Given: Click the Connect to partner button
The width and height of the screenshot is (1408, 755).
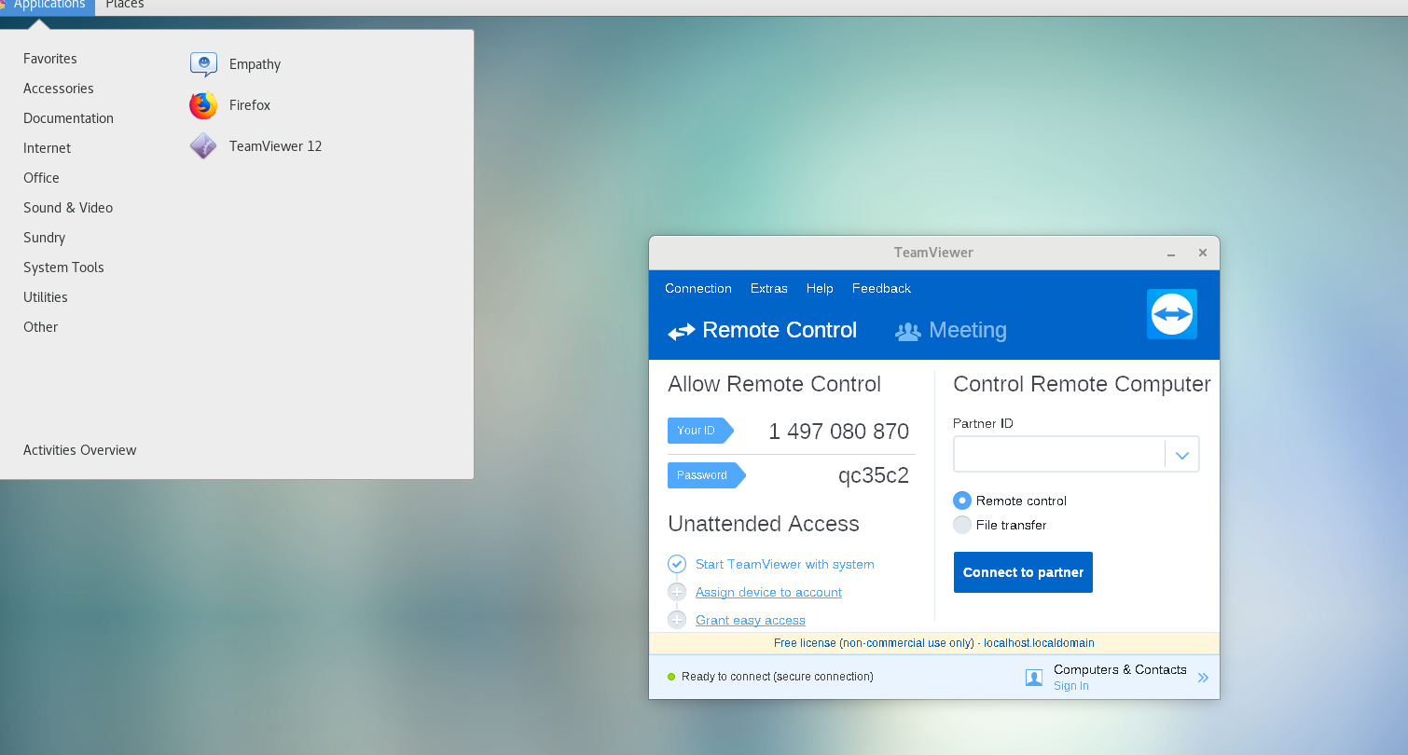Looking at the screenshot, I should click(x=1023, y=572).
